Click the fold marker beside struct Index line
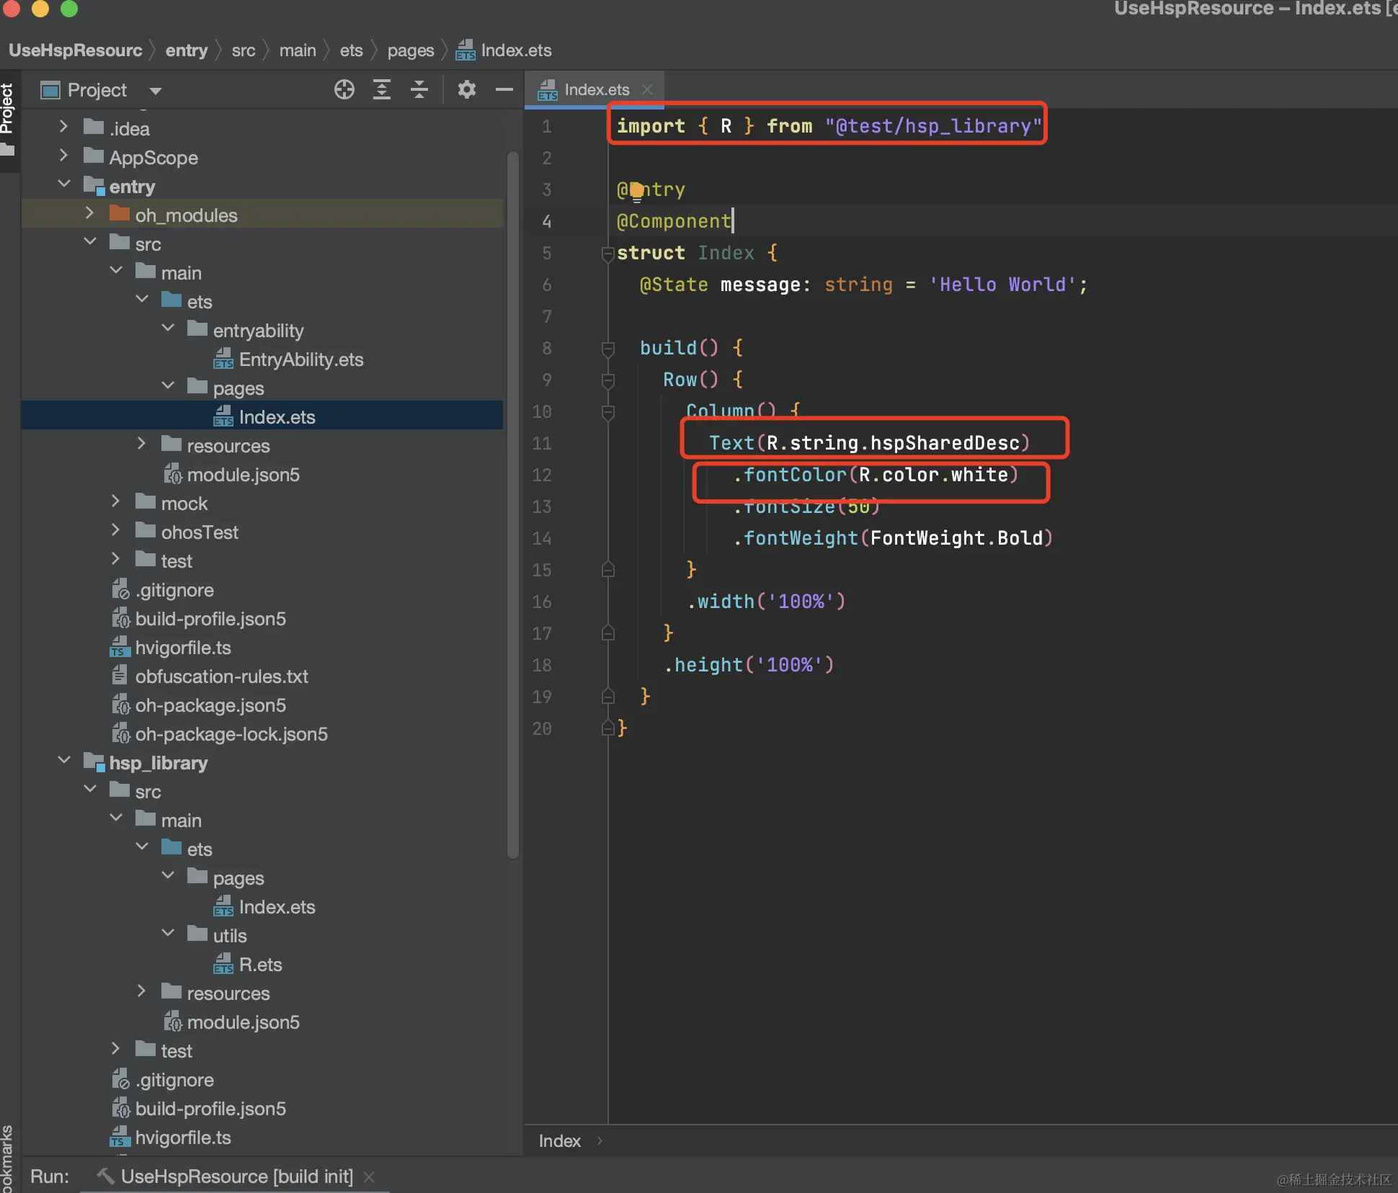Screen dimensions: 1398x1193 pyautogui.click(x=607, y=254)
